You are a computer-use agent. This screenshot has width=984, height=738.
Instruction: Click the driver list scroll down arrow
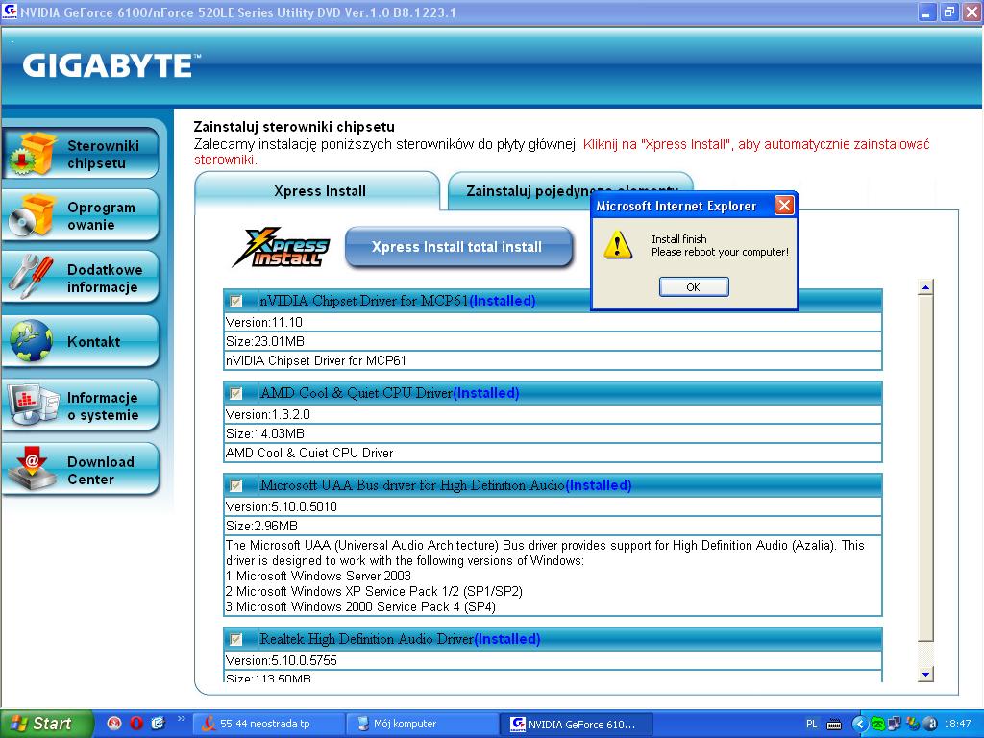click(x=925, y=674)
